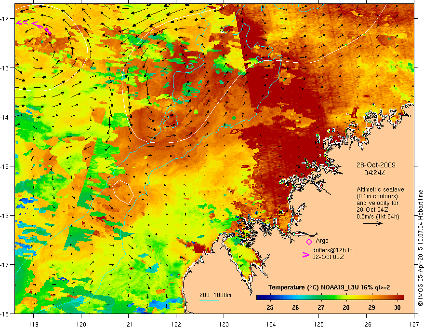Click the text 'Altimetric sealevel'
The width and height of the screenshot is (424, 328).
tap(381, 190)
